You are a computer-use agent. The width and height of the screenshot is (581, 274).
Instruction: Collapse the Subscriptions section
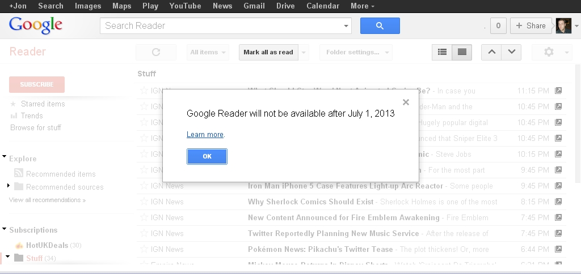pyautogui.click(x=5, y=229)
